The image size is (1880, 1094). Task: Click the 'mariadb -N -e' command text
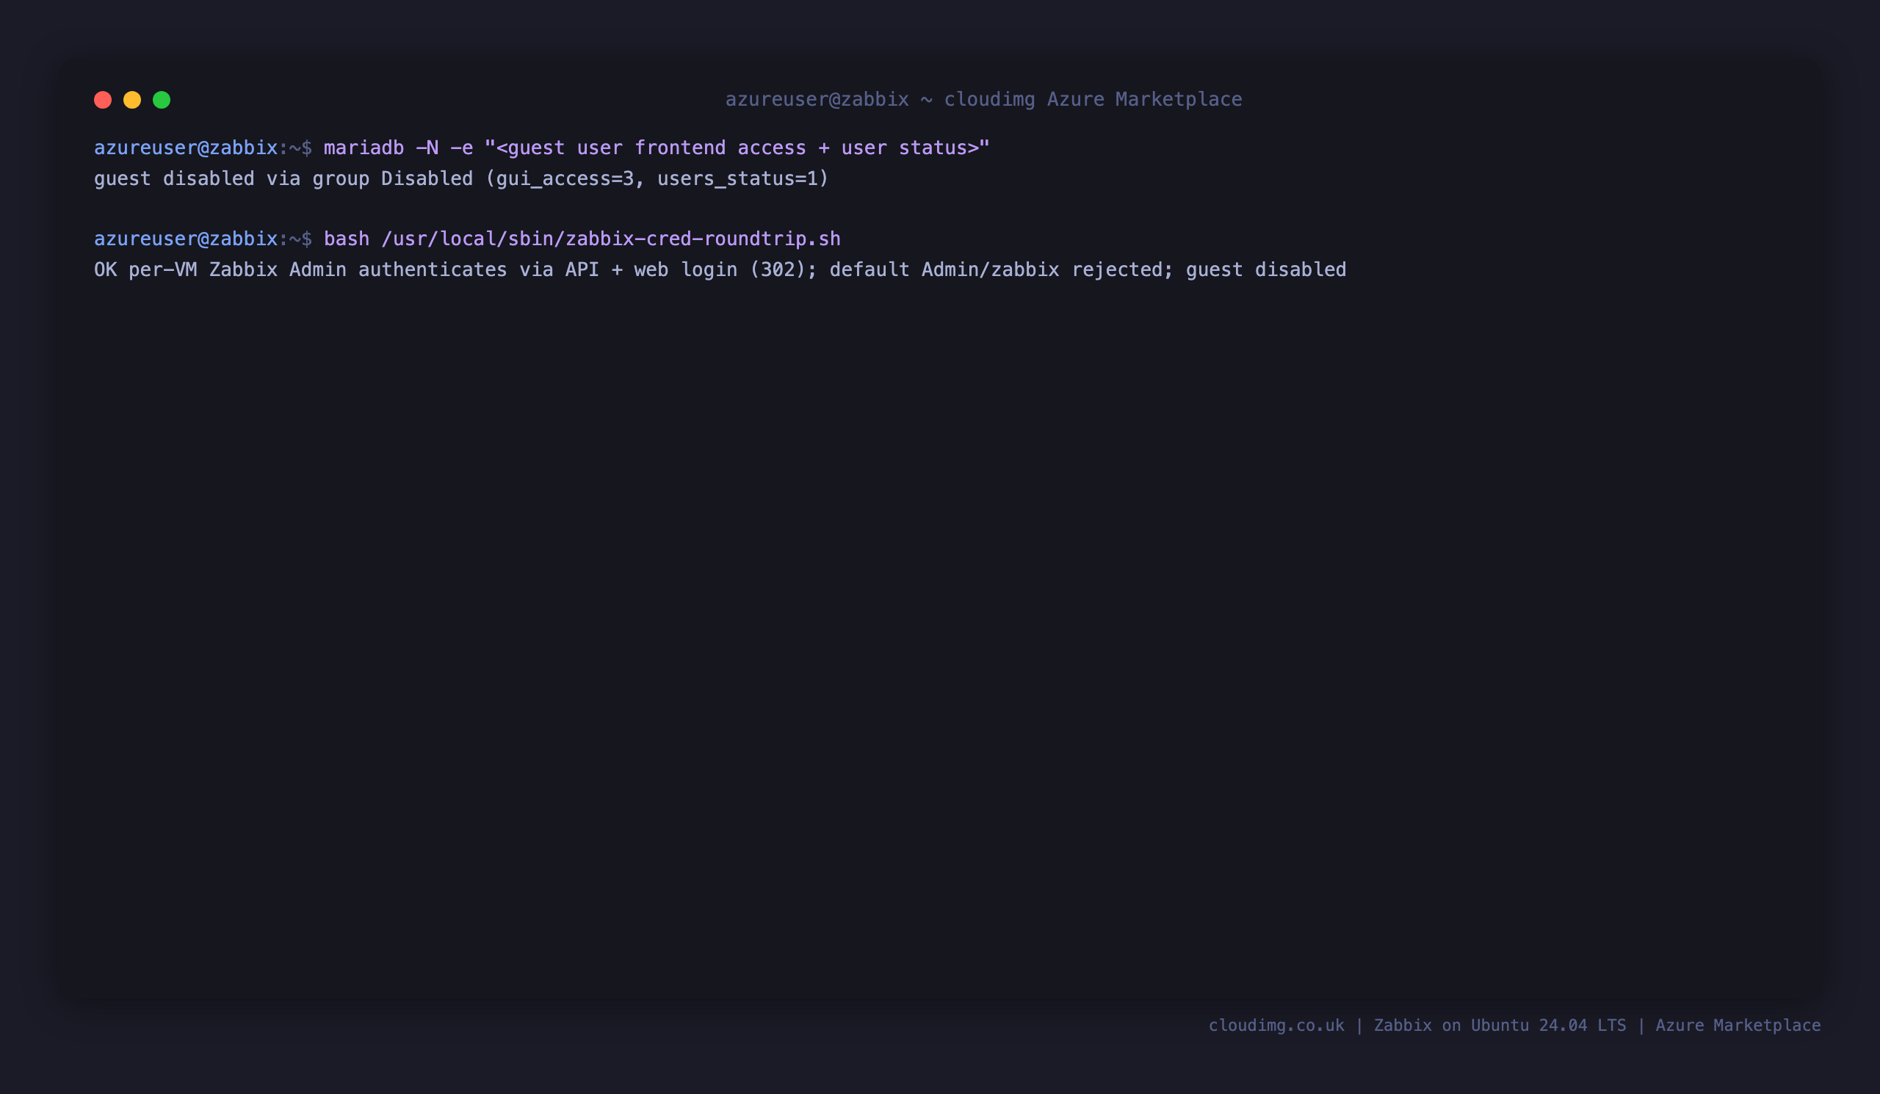click(398, 148)
